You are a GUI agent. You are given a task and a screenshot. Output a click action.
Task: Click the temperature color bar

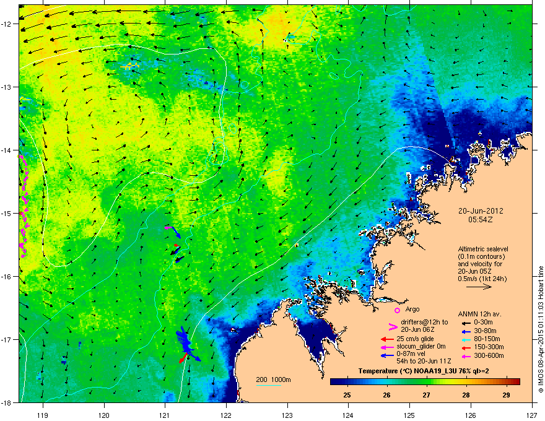coord(425,382)
